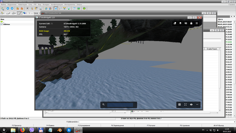Click the shapes icon in viewport's top toolbar

point(175,23)
